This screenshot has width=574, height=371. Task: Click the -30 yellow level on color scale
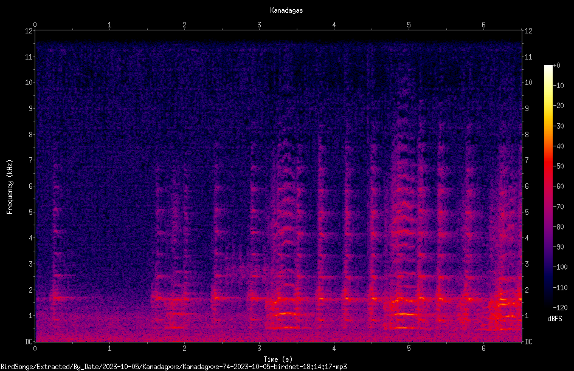(x=558, y=126)
